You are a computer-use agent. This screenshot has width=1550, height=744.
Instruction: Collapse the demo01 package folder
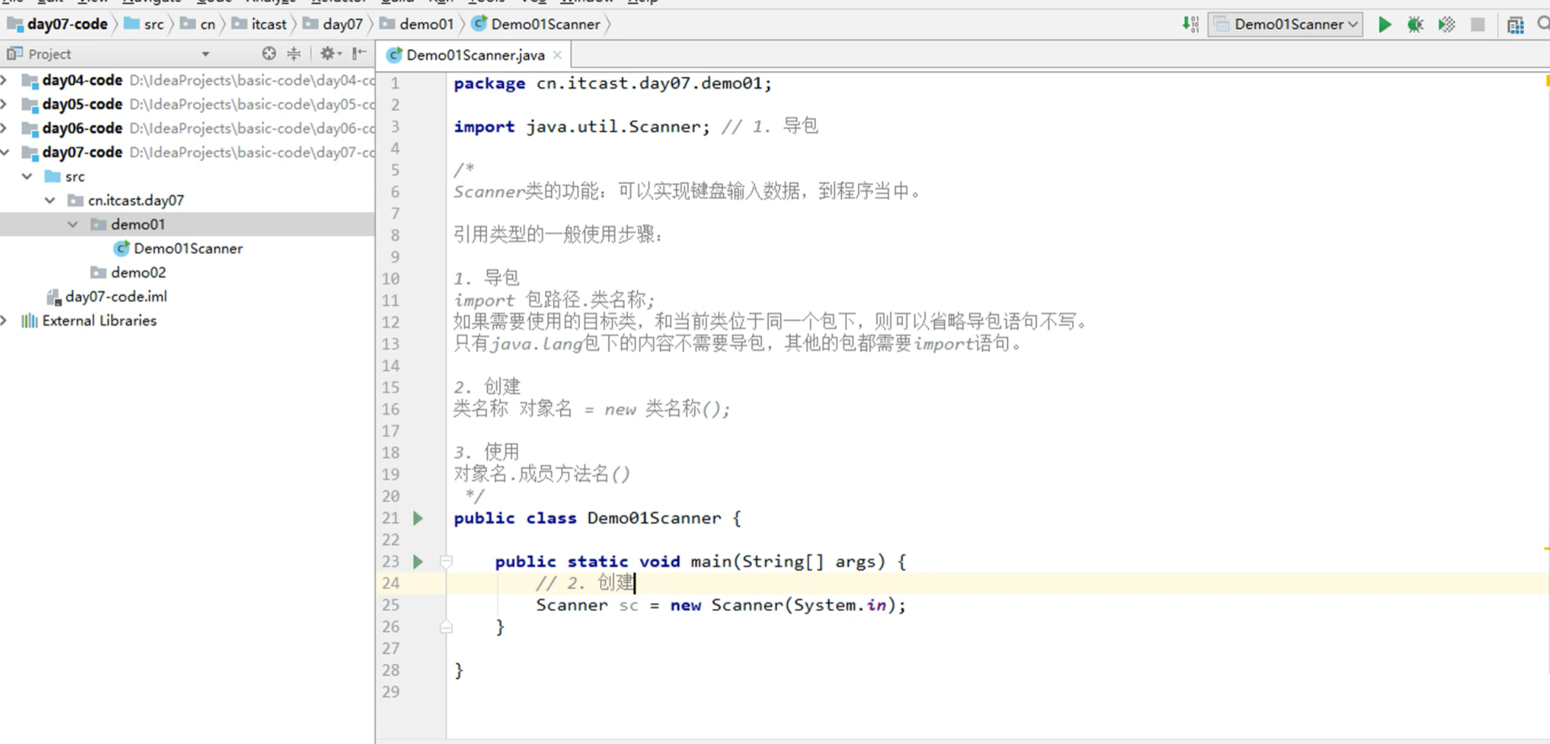(x=73, y=224)
